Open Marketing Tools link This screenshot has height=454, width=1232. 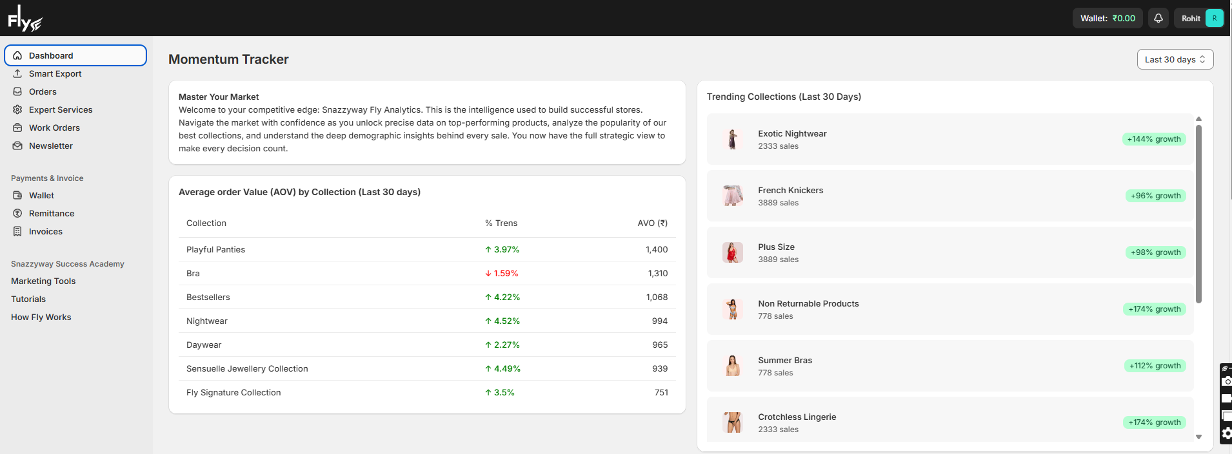43,281
